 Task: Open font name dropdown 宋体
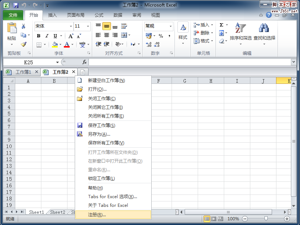coord(71,26)
